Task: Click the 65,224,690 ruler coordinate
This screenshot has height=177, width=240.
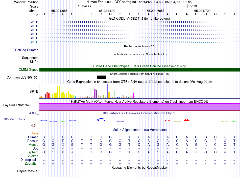Action: (107, 11)
